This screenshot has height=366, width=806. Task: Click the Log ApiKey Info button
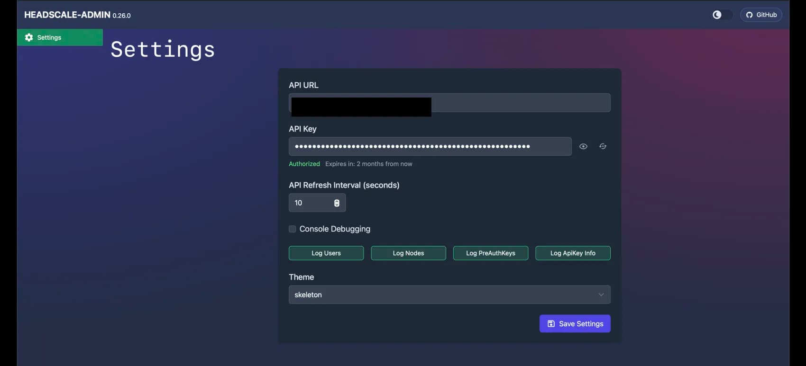573,253
